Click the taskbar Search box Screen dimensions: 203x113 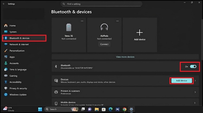point(61,109)
